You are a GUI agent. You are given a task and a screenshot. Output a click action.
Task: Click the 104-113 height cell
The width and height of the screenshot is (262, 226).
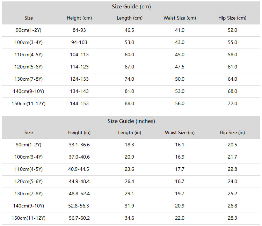79,54
